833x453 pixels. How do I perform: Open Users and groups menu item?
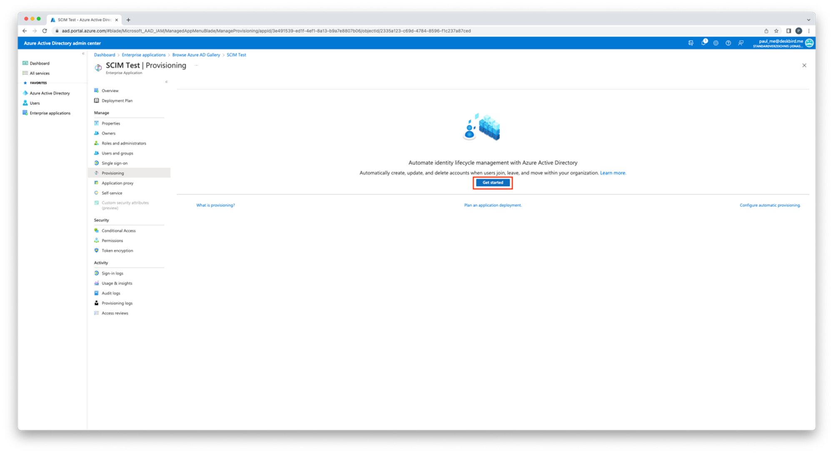[117, 153]
